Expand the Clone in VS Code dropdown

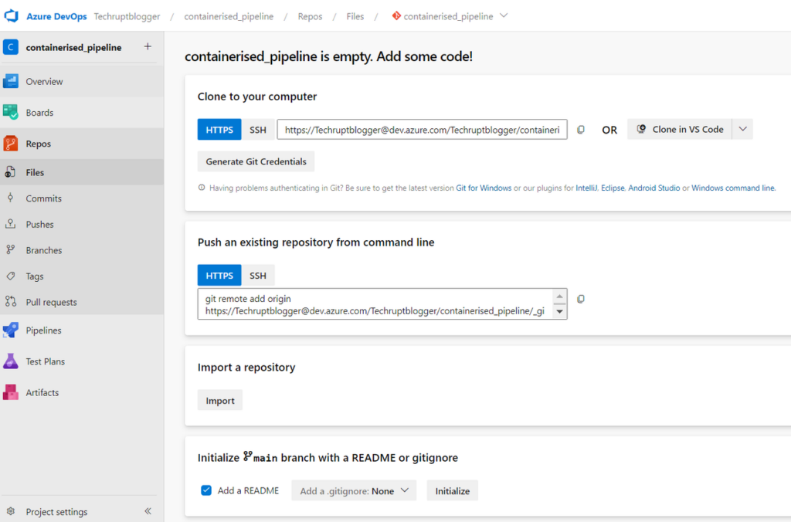click(742, 129)
